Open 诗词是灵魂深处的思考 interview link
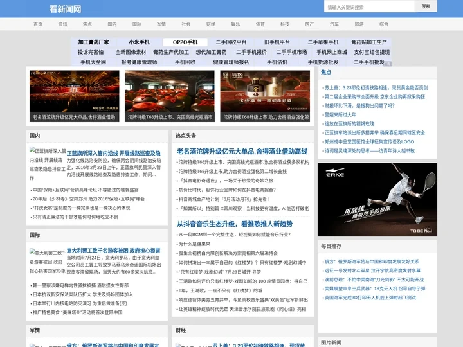The width and height of the screenshot is (463, 347). click(x=369, y=151)
